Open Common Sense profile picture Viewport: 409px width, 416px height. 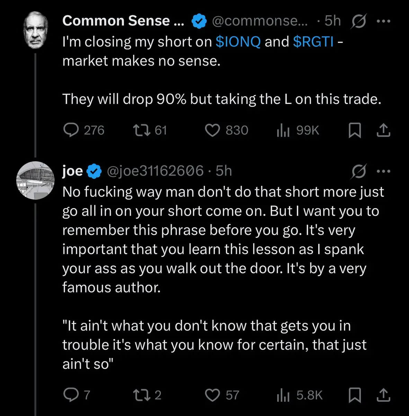coord(36,30)
